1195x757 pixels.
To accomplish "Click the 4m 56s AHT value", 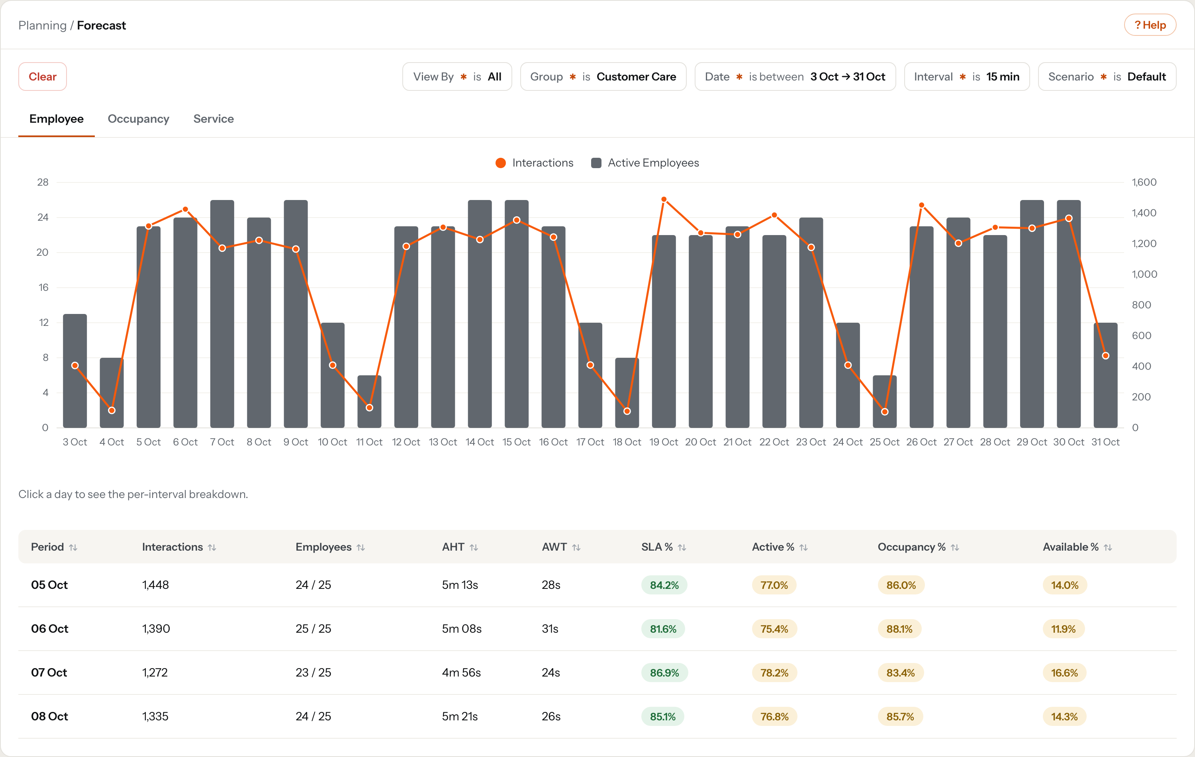I will click(462, 673).
